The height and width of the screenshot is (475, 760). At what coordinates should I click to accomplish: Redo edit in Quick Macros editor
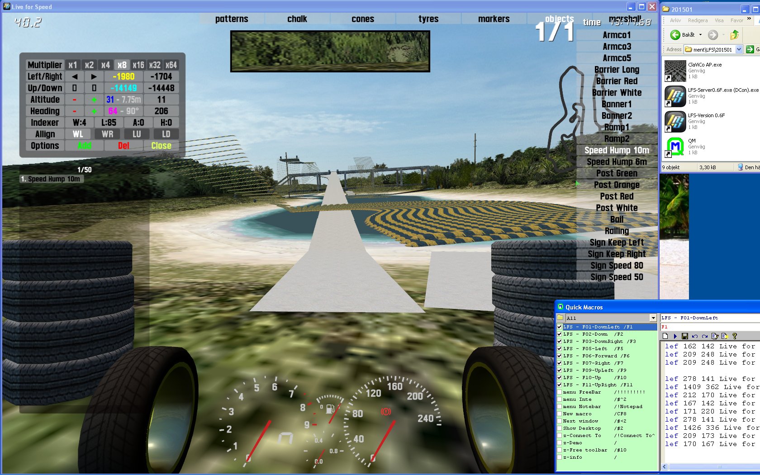tap(705, 336)
